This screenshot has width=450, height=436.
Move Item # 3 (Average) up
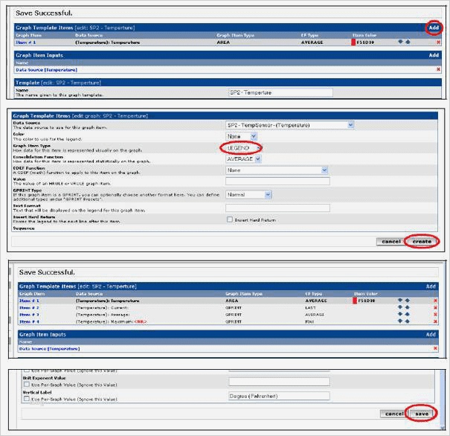pos(408,314)
